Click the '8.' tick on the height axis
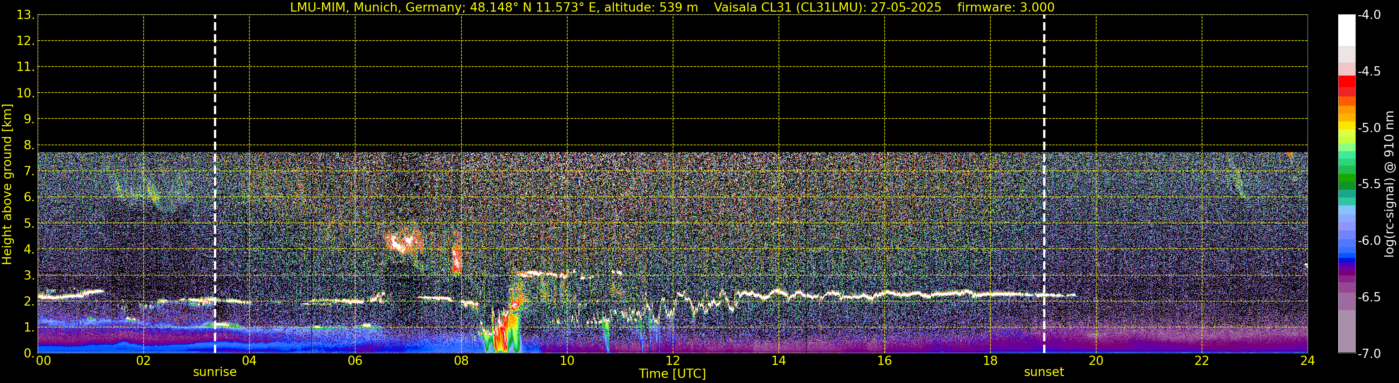Screen dimensions: 1399x383 coord(29,146)
